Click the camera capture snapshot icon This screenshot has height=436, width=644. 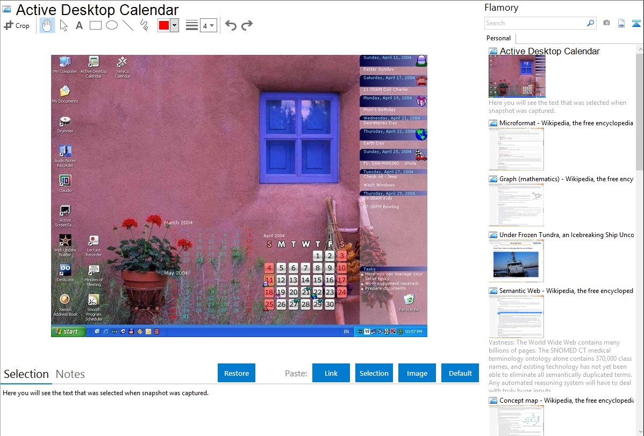tap(606, 23)
